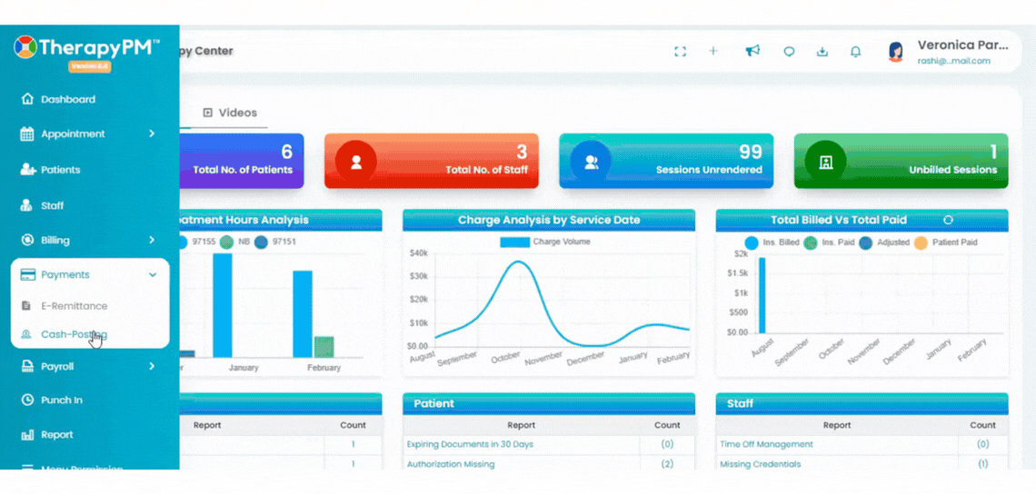This screenshot has width=1036, height=494.
Task: Click the refresh icon on Total Billed chart
Action: (x=948, y=220)
